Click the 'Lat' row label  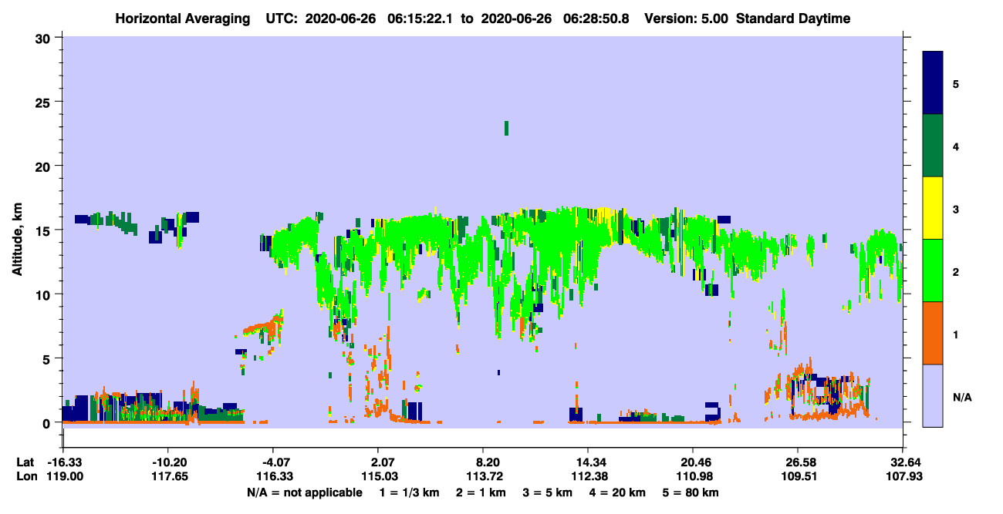tap(24, 462)
